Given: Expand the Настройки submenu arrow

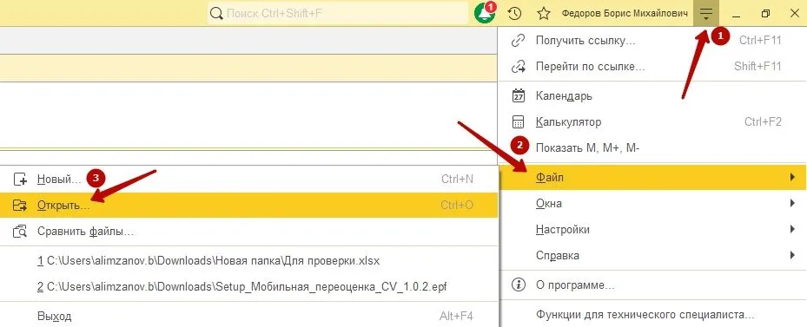Looking at the screenshot, I should (792, 229).
